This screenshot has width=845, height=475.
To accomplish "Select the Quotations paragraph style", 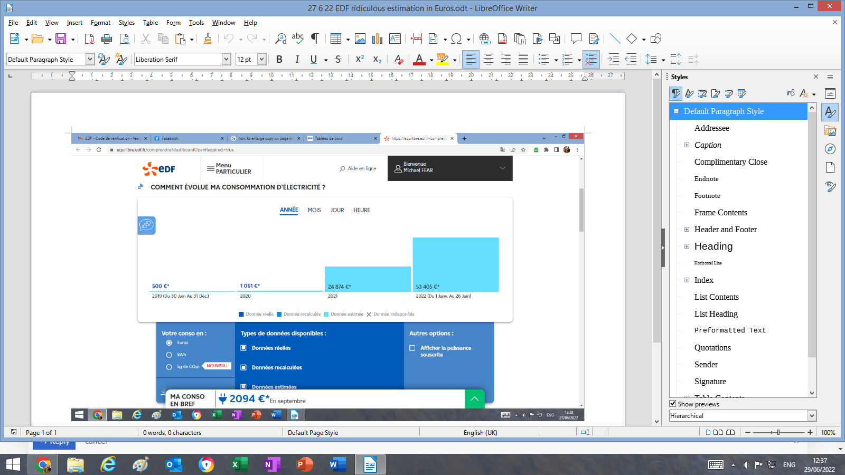I will (712, 347).
